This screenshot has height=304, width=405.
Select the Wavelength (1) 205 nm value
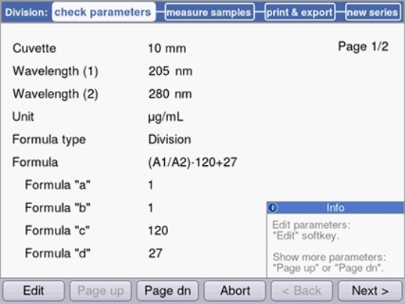170,71
